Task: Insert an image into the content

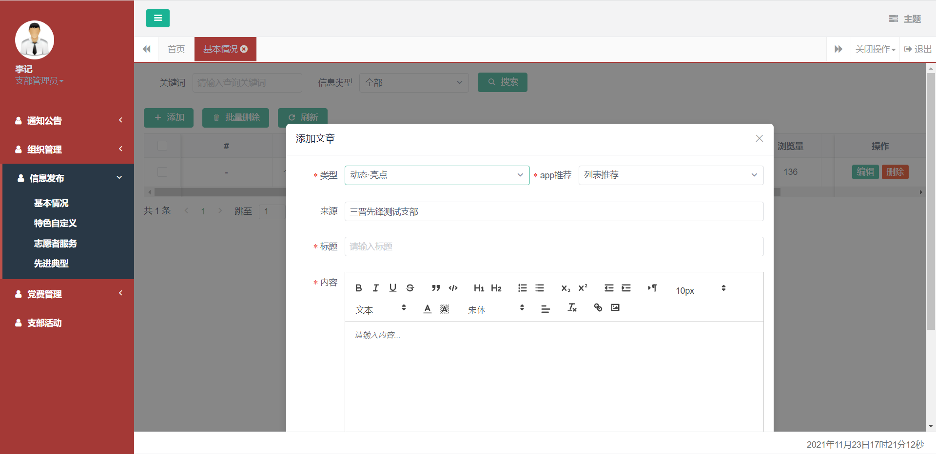Action: coord(615,307)
